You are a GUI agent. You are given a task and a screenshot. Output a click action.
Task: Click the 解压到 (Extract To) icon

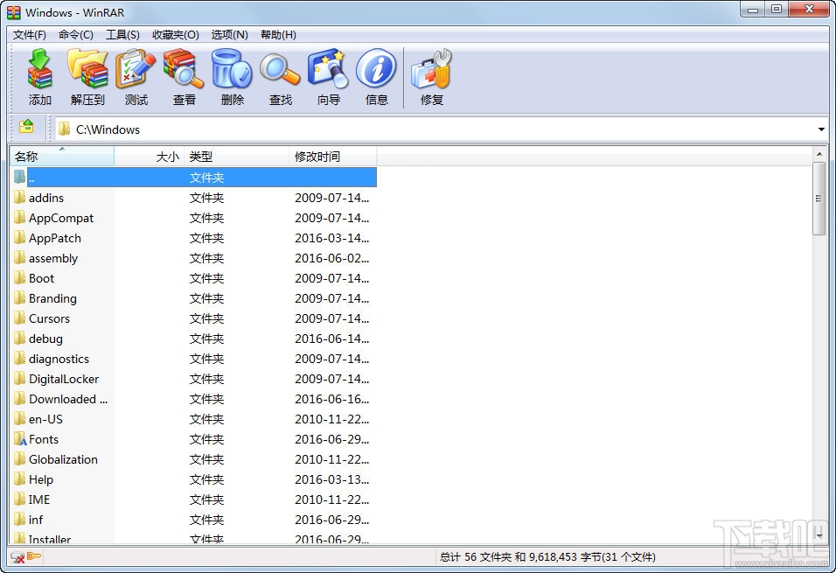point(88,77)
